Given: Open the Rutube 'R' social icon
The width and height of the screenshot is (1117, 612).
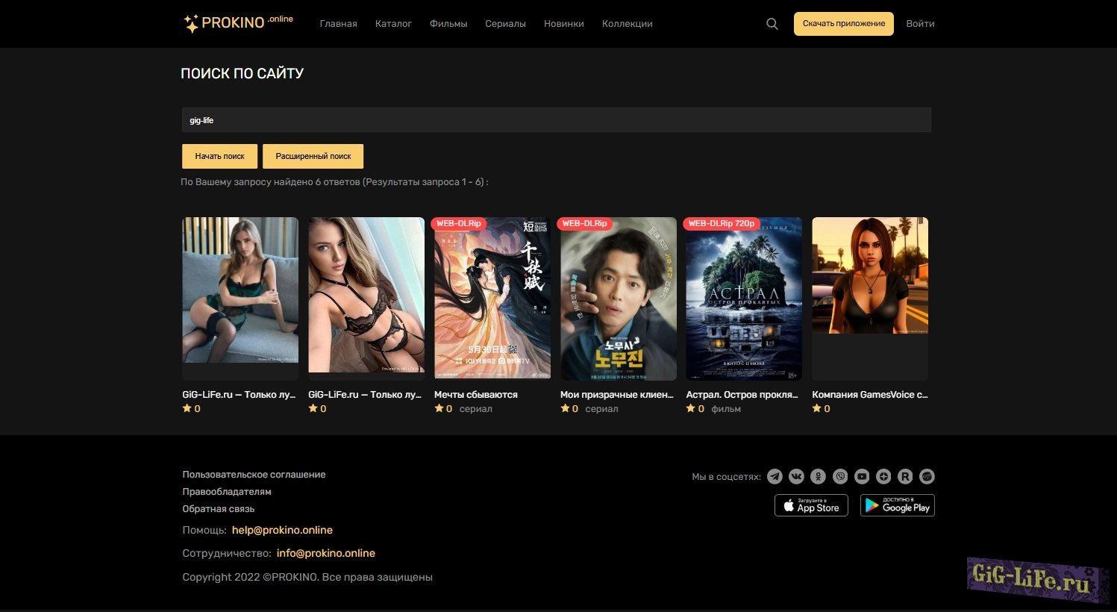Looking at the screenshot, I should (x=905, y=476).
